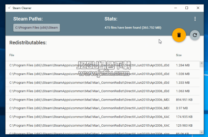208x137 pixels.
Task: Click the refresh scan button
Action: (x=195, y=35)
